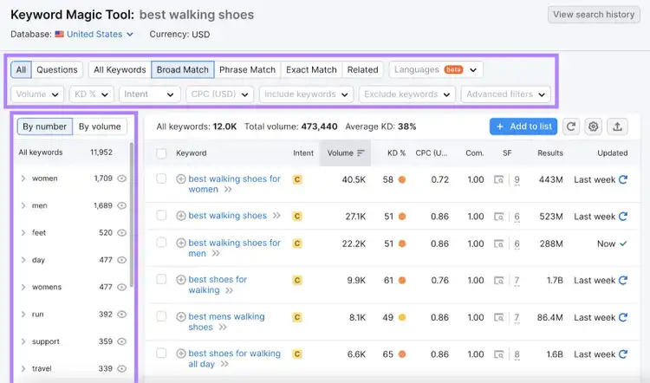The width and height of the screenshot is (650, 383).
Task: Add 'best walking shoes for women' via plus icon
Action: point(181,179)
